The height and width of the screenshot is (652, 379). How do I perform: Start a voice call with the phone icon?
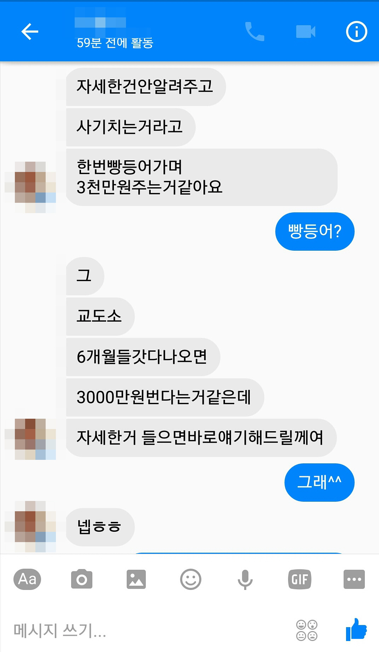(x=255, y=32)
